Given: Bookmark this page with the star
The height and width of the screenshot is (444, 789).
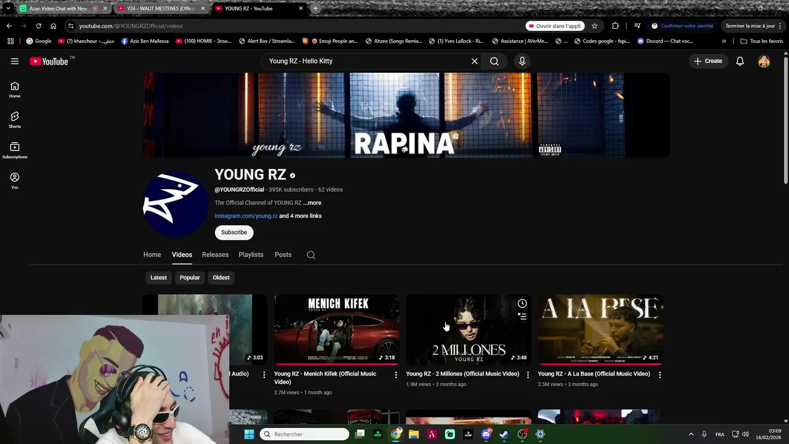Looking at the screenshot, I should point(594,26).
